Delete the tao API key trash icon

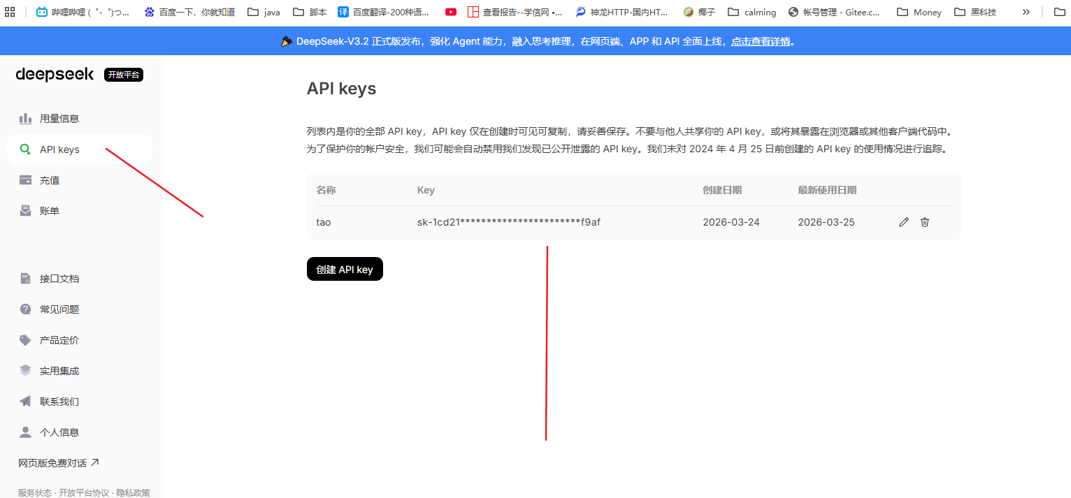[x=925, y=222]
